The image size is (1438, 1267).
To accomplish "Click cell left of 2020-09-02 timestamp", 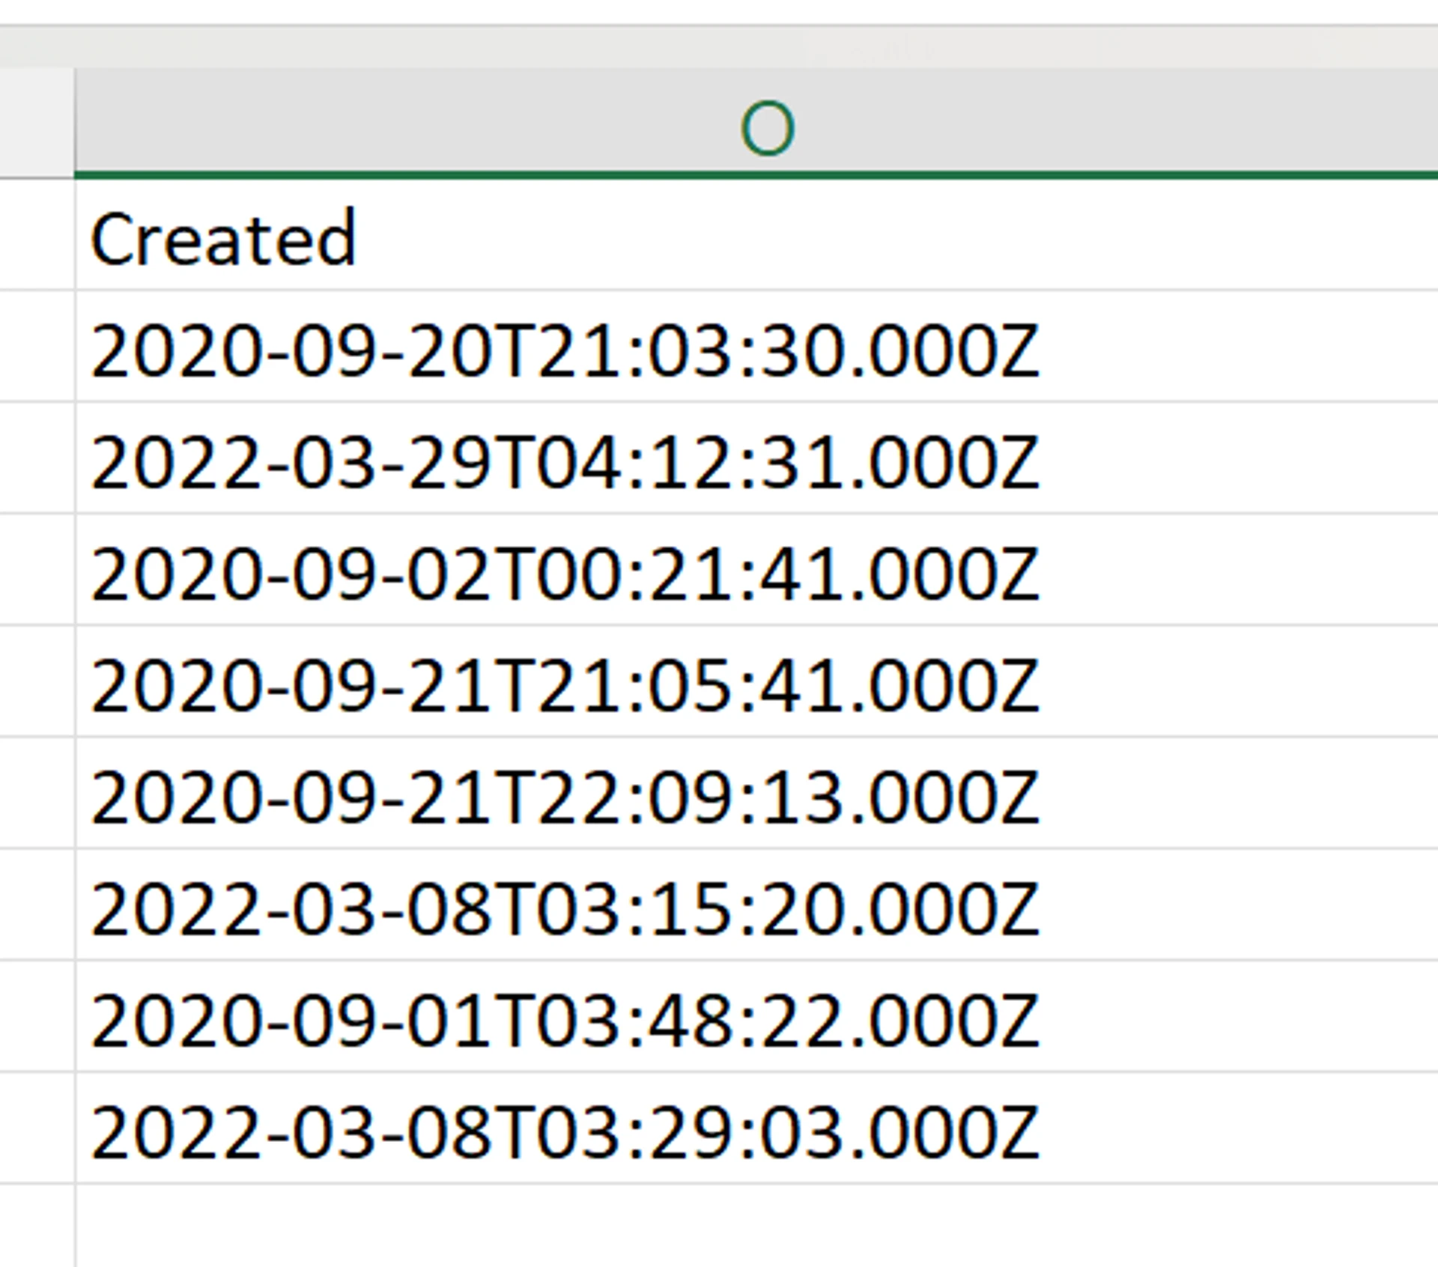I will [x=36, y=571].
